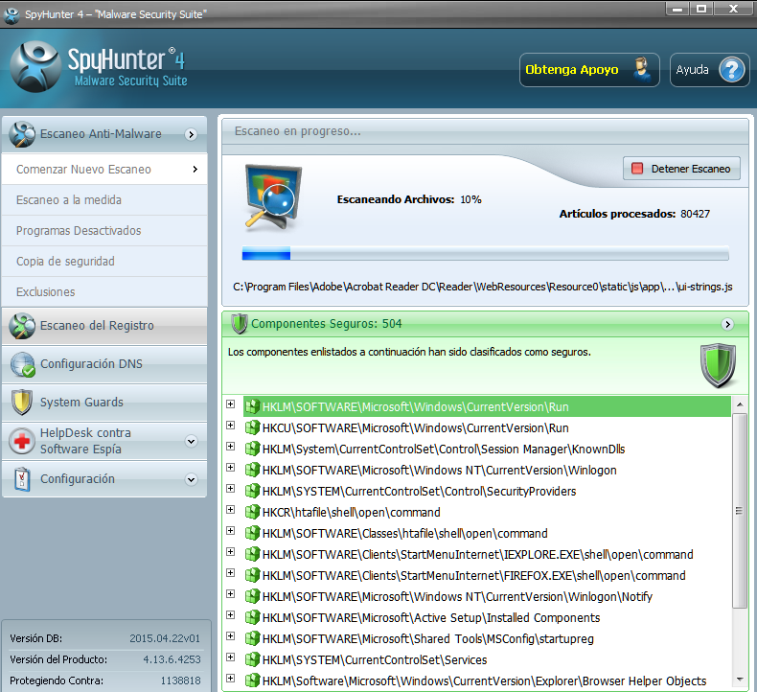The width and height of the screenshot is (757, 692).
Task: Click the SpyHunter logo icon
Action: [36, 67]
